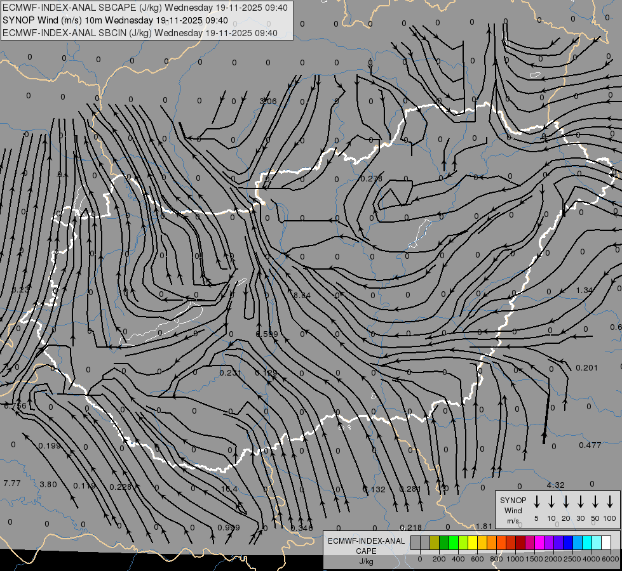622x571 pixels.
Task: Click the 600 tick label on the CAPE scale
Action: pos(477,559)
